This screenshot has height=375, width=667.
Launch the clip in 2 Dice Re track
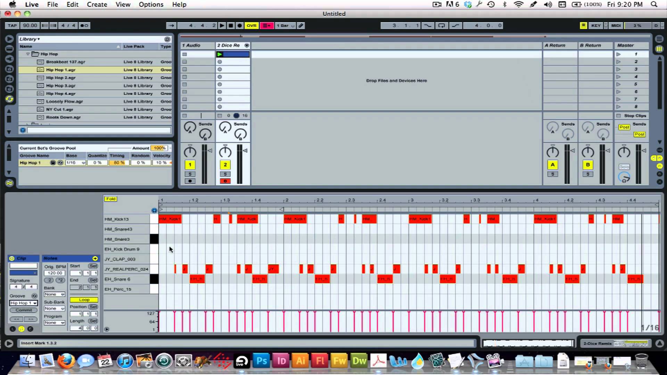click(220, 54)
